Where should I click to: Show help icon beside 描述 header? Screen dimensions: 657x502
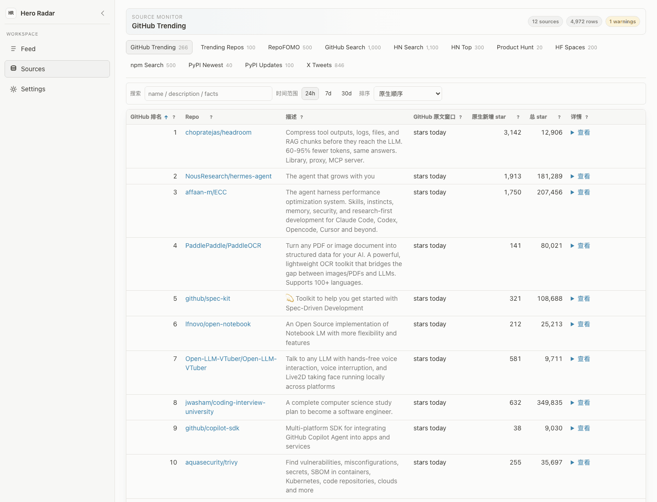[x=302, y=117]
